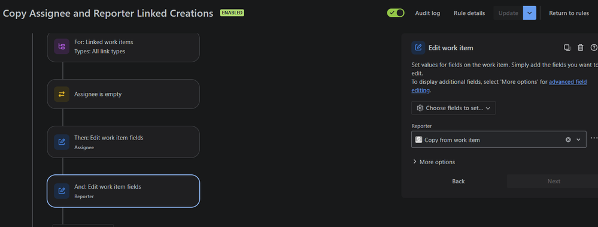Open the Audit log
Viewport: 598px width, 227px height.
tap(427, 13)
